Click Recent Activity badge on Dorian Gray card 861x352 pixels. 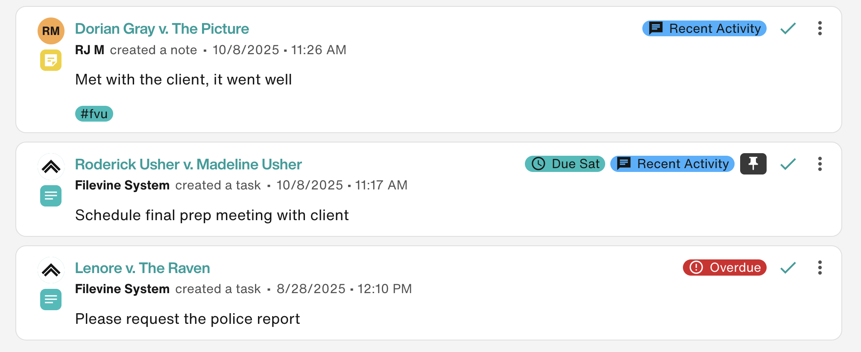[704, 29]
